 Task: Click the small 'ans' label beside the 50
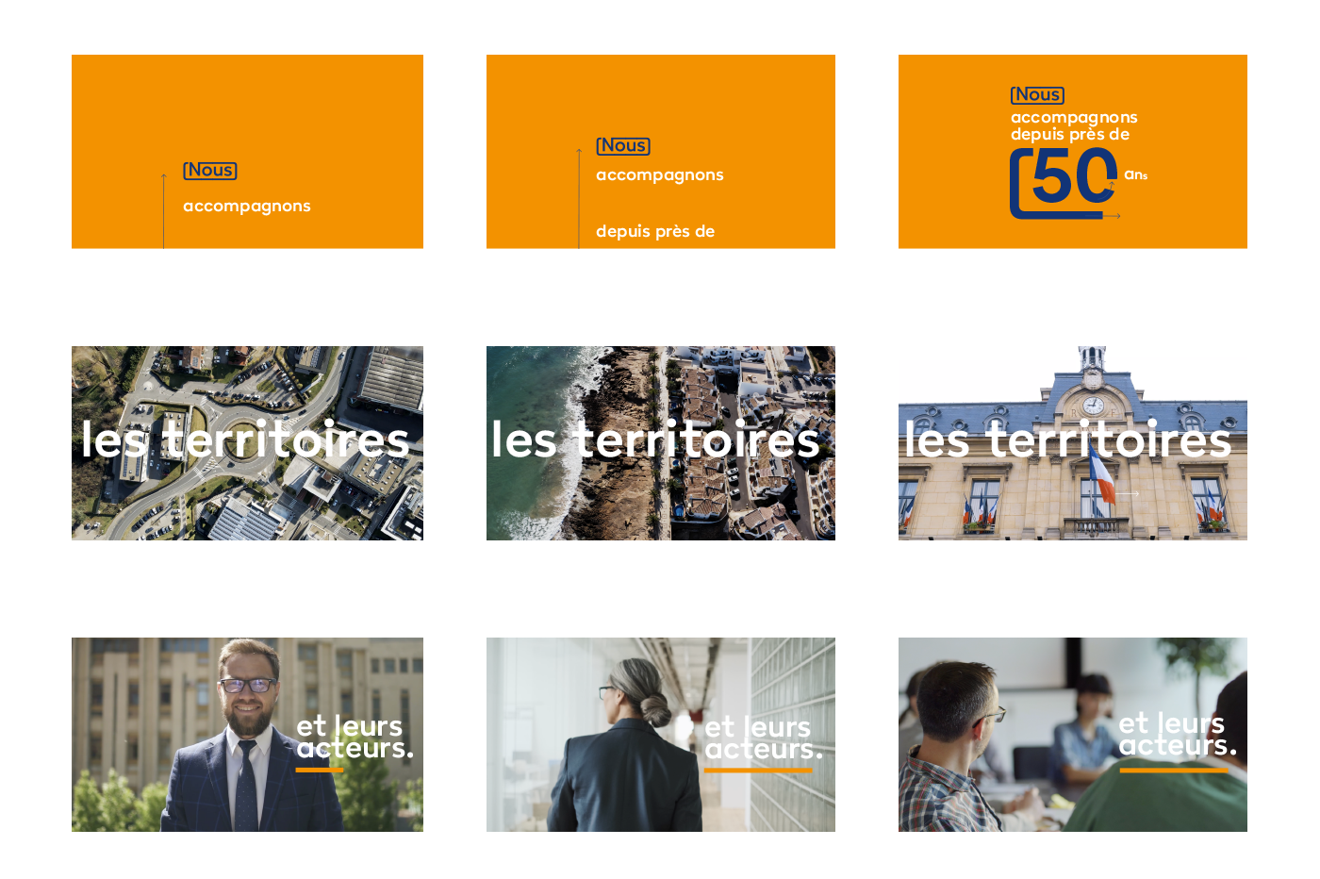[x=1136, y=174]
